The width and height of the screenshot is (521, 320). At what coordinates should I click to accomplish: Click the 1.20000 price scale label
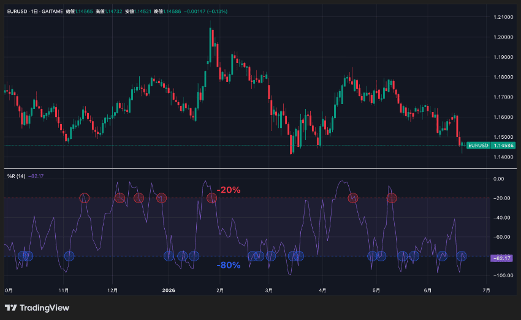503,37
